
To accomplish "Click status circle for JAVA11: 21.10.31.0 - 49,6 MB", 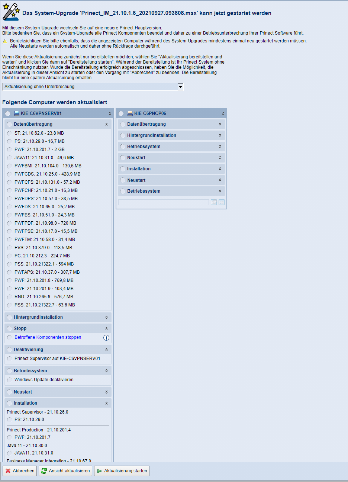I will 10,158.
